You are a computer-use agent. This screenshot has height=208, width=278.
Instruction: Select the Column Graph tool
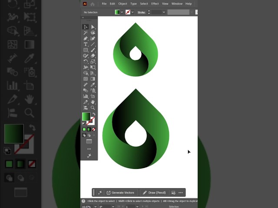86,96
